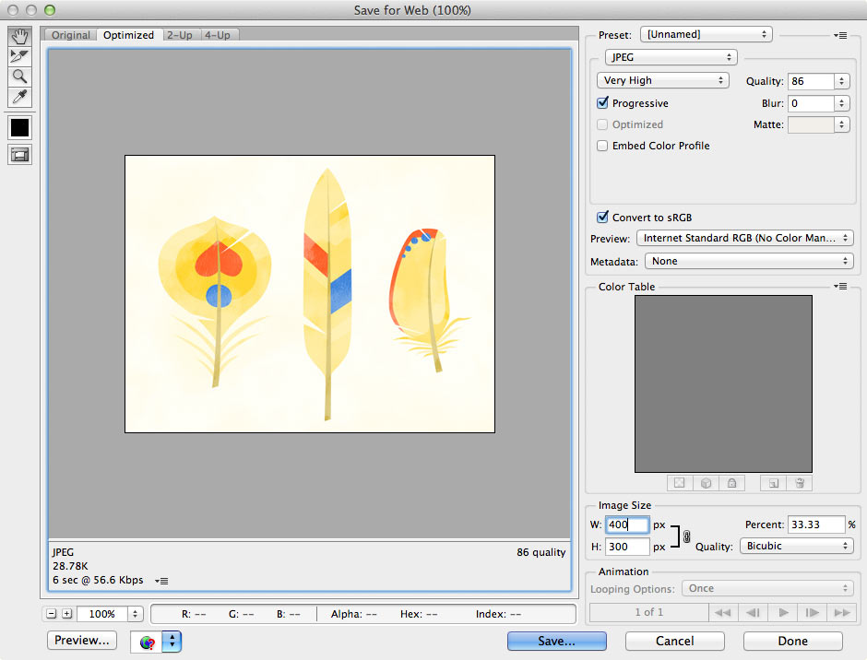867x660 pixels.
Task: Click the gray Color Table area
Action: pos(723,383)
